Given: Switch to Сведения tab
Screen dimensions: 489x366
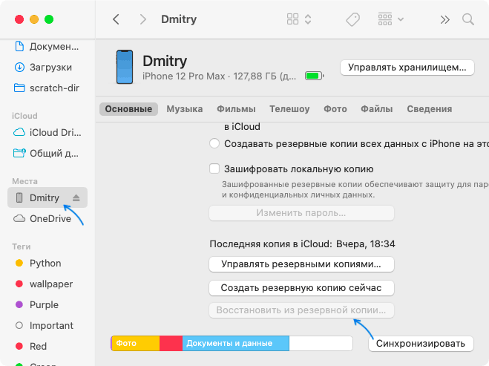Looking at the screenshot, I should coord(430,109).
